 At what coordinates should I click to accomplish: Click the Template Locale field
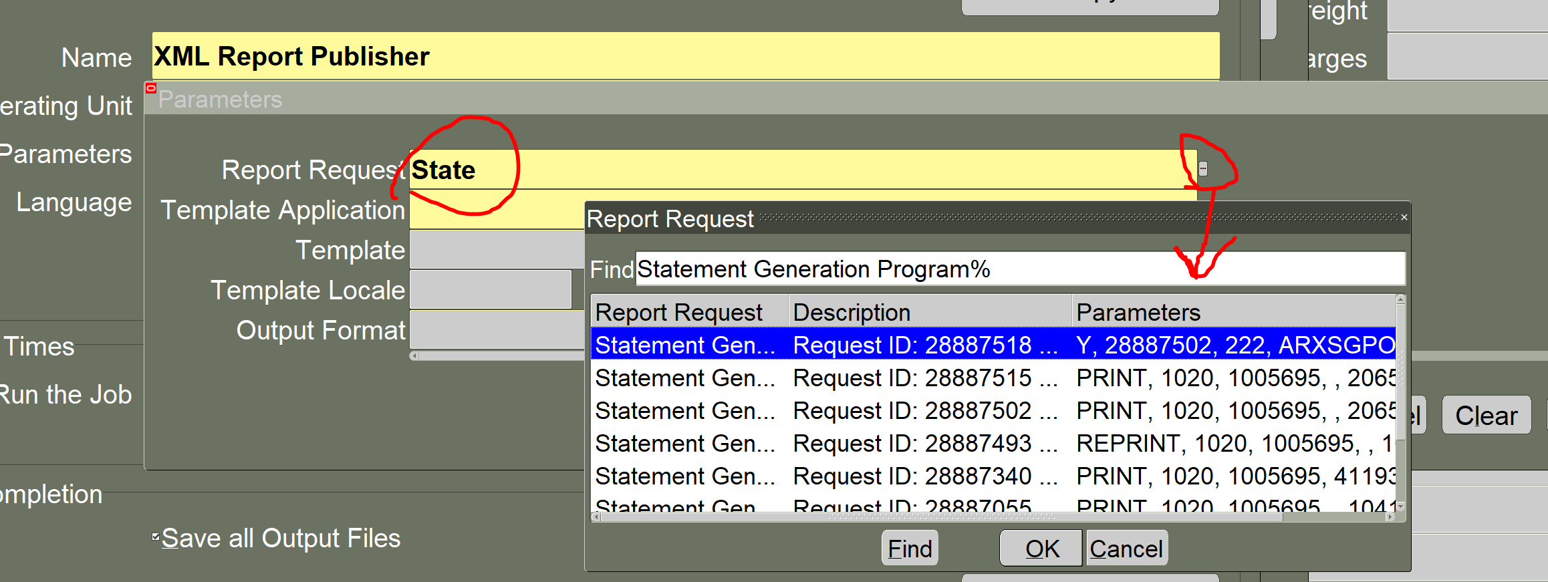click(x=491, y=289)
